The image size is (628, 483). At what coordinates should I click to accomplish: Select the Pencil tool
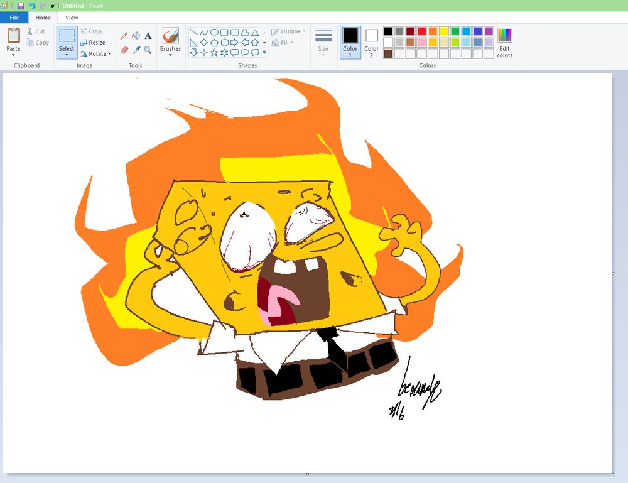[x=124, y=36]
